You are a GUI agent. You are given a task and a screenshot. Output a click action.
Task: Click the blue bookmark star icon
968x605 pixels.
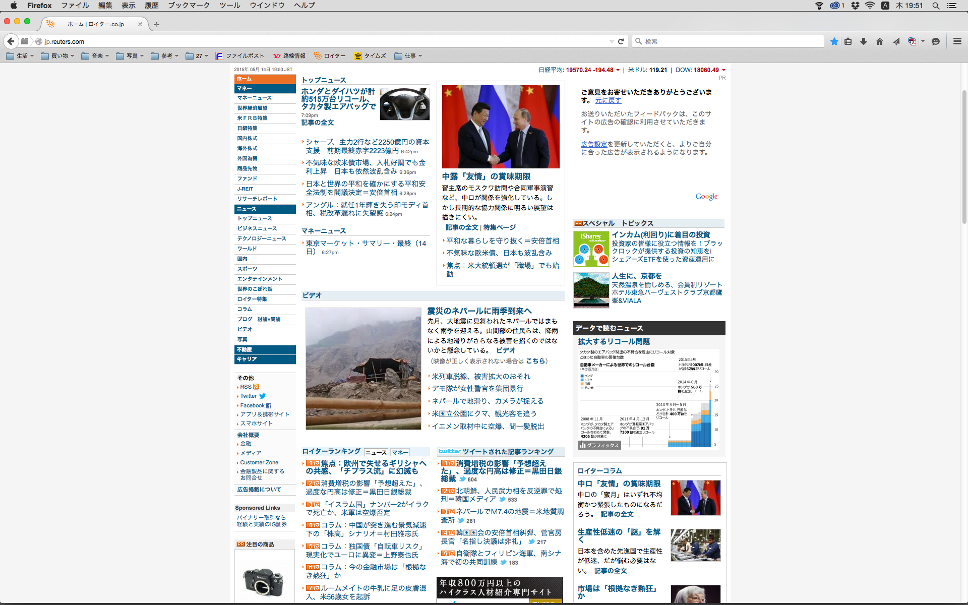coord(834,41)
